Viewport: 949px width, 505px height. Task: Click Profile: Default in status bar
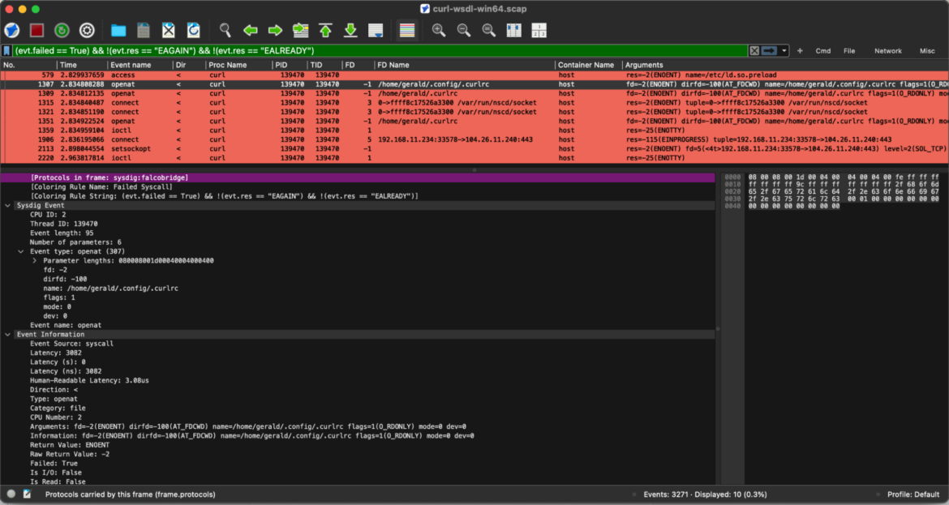click(912, 494)
